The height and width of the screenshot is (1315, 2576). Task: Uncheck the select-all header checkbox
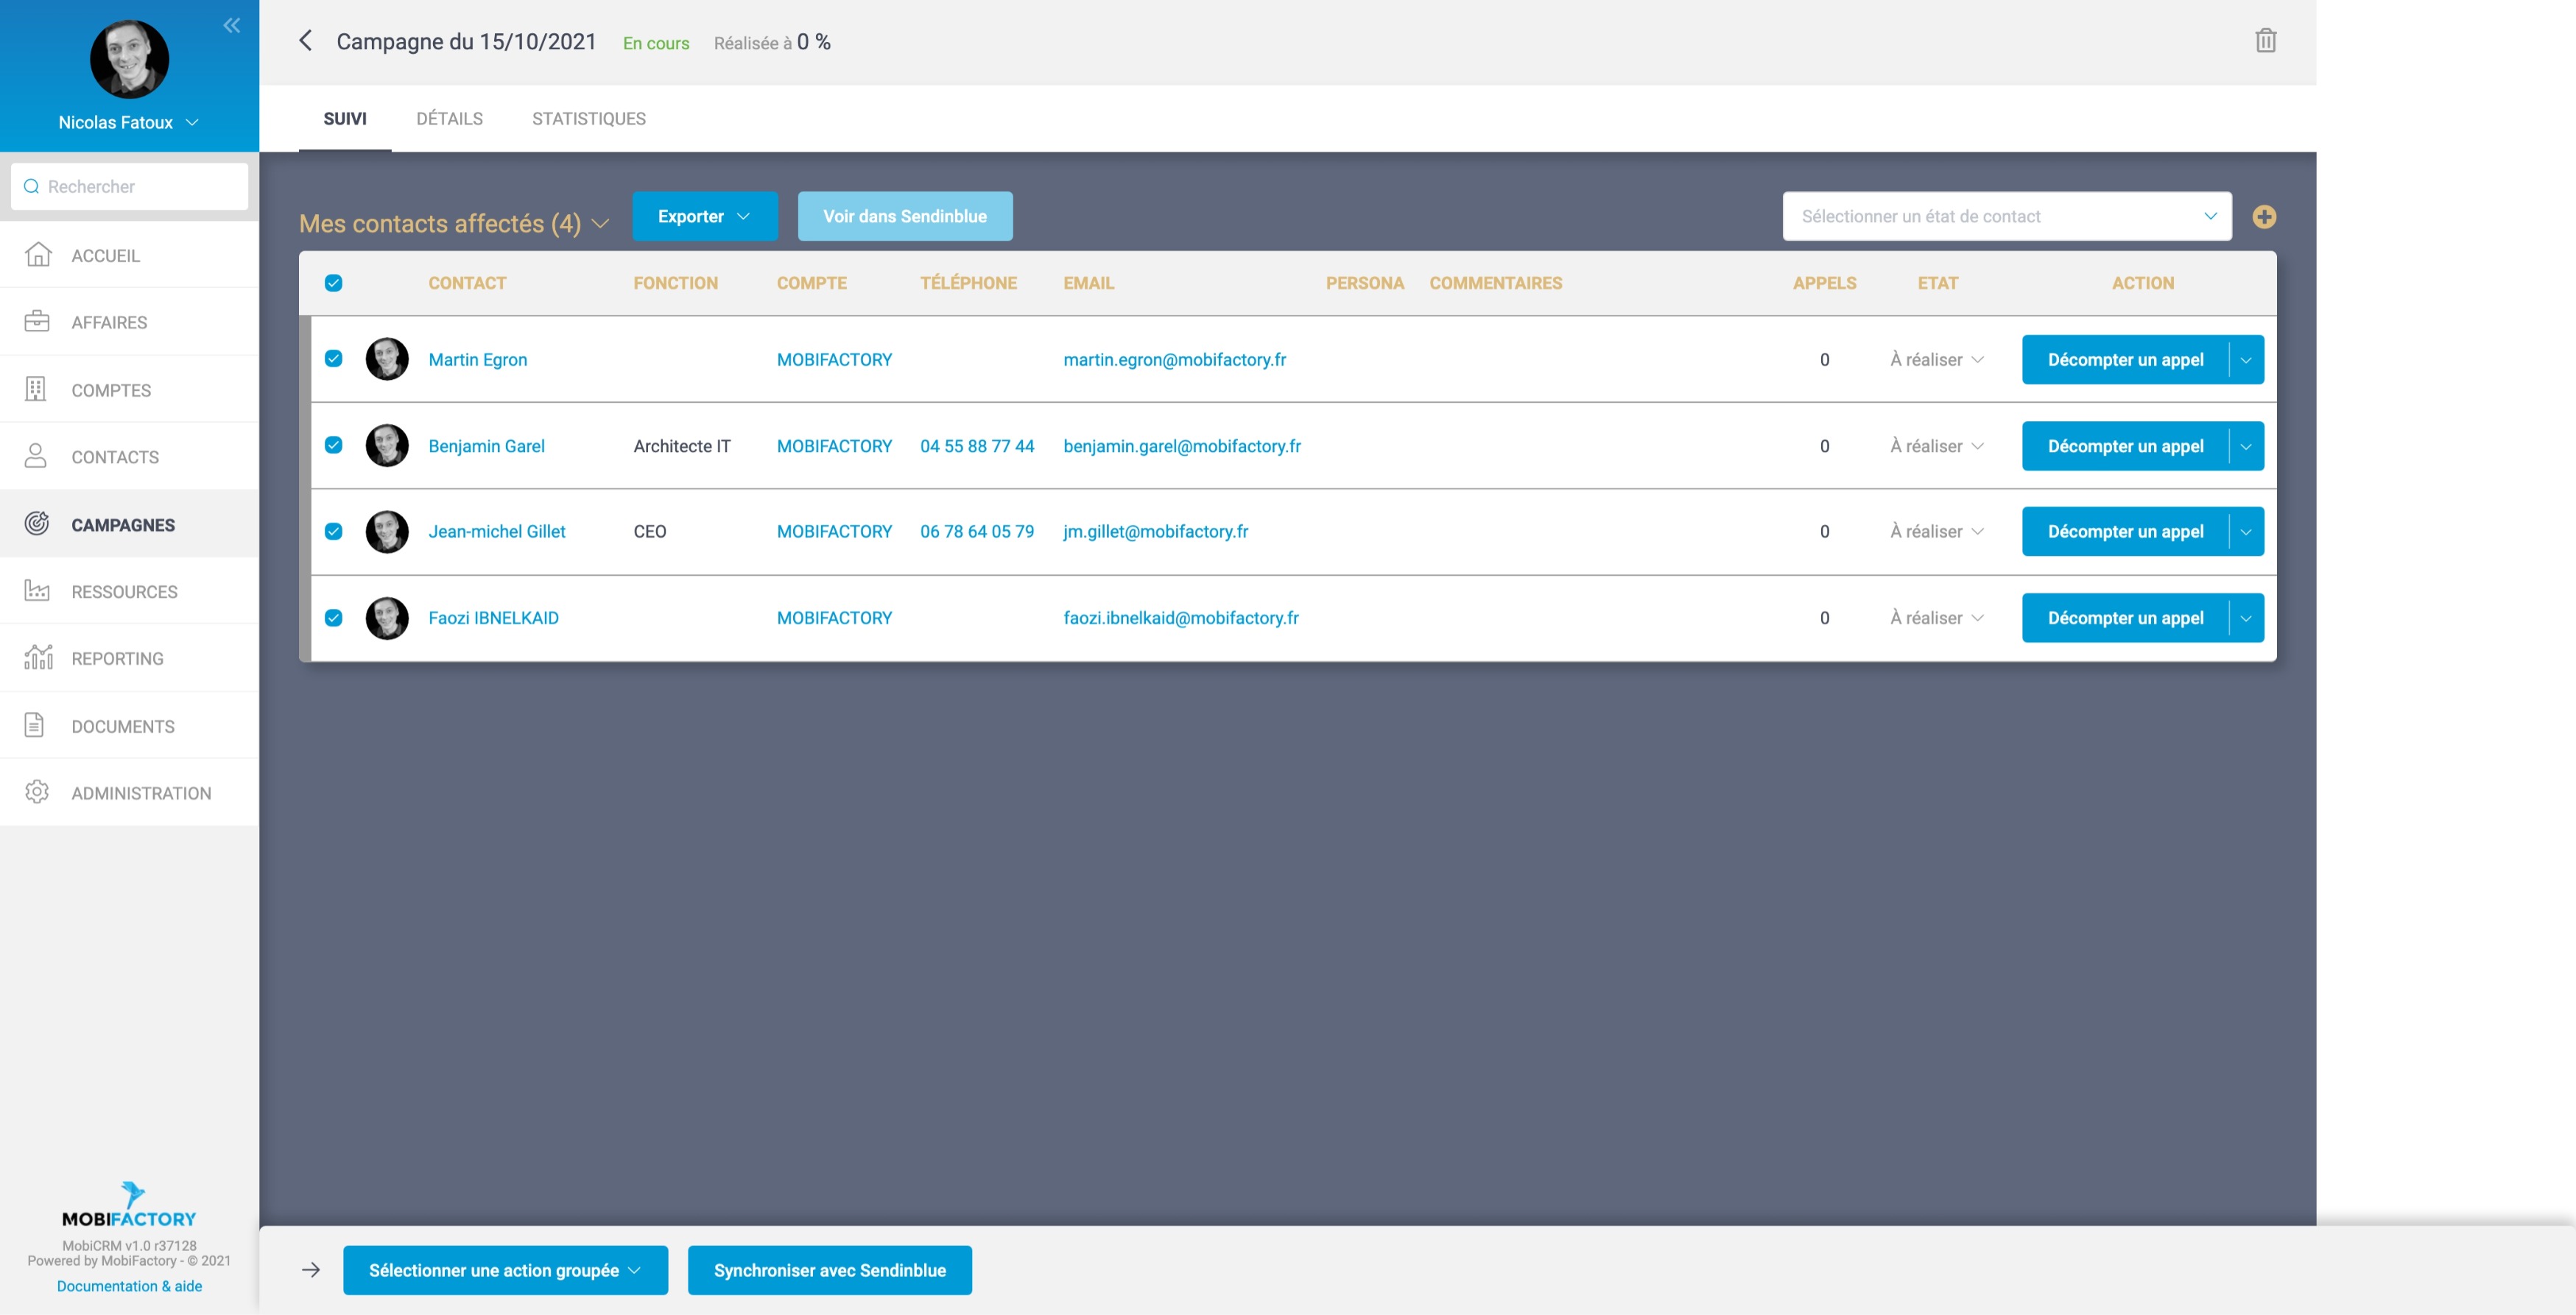pyautogui.click(x=334, y=283)
